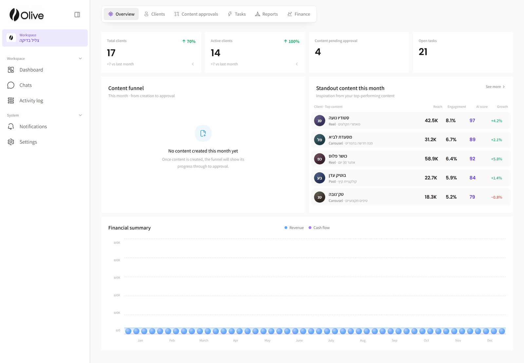Viewport: 524px width, 363px height.
Task: Click the Active clients value 14
Action: [215, 53]
